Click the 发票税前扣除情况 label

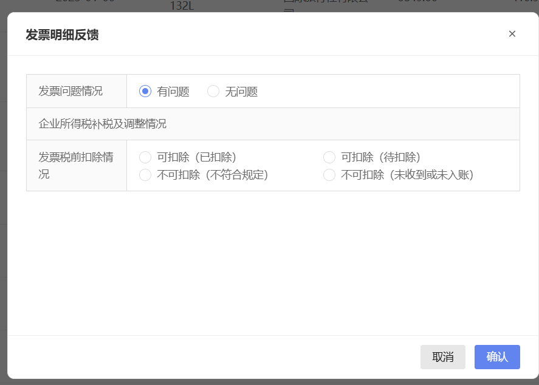(x=76, y=166)
